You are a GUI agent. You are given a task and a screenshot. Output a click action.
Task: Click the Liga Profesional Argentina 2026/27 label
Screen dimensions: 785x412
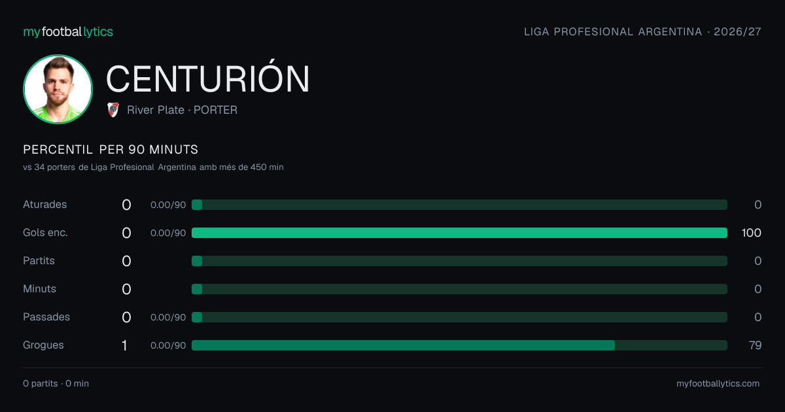pyautogui.click(x=642, y=31)
